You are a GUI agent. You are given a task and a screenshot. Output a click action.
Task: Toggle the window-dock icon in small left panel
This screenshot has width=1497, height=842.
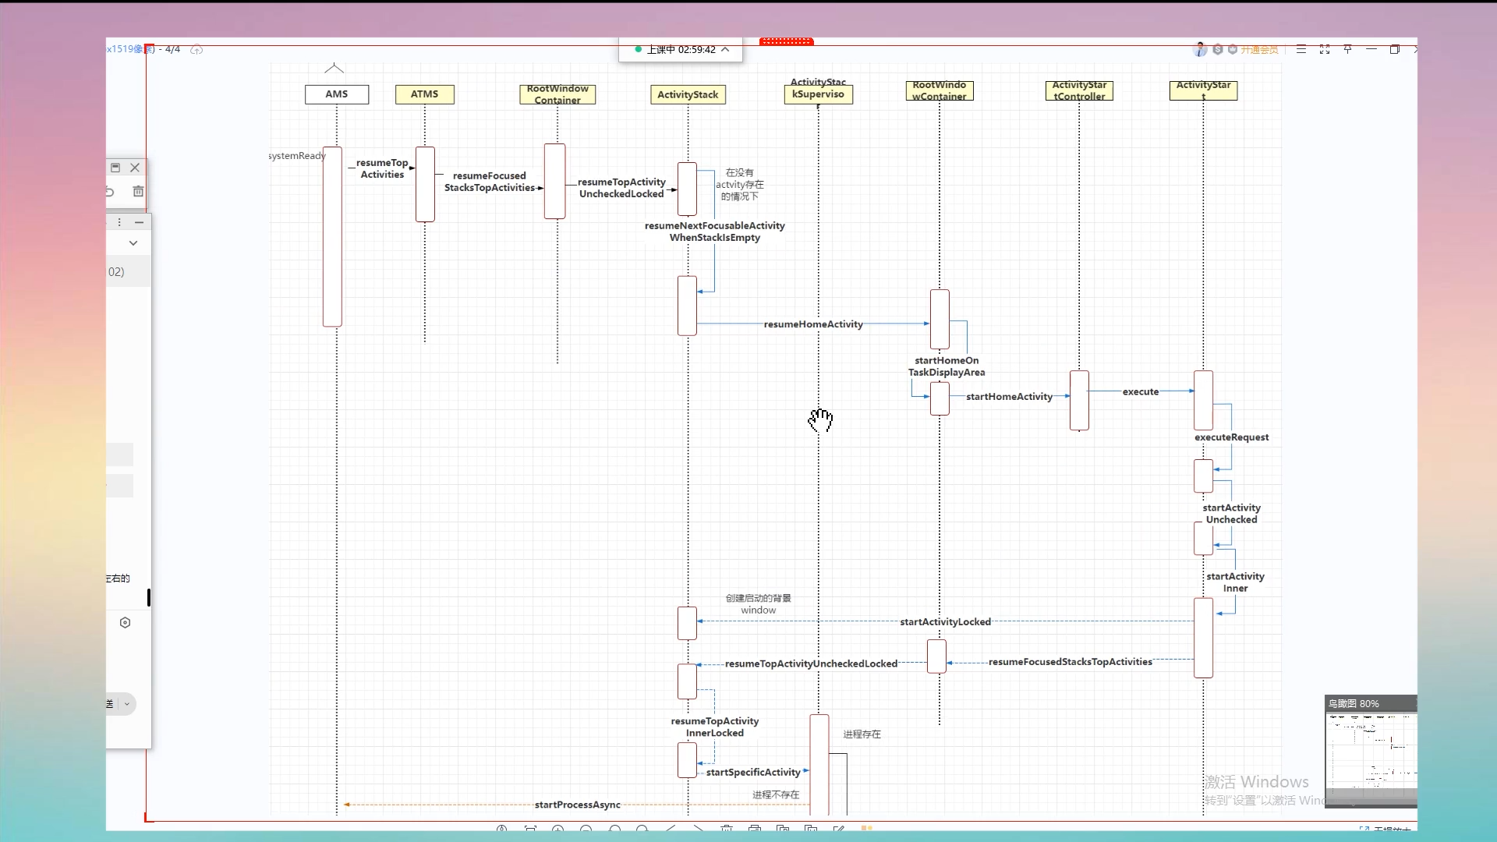point(115,168)
